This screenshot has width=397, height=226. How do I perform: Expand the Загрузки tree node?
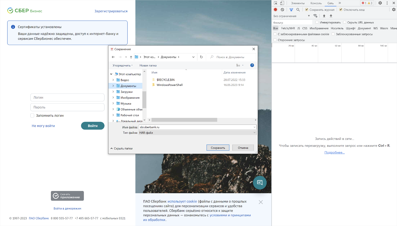point(113,92)
